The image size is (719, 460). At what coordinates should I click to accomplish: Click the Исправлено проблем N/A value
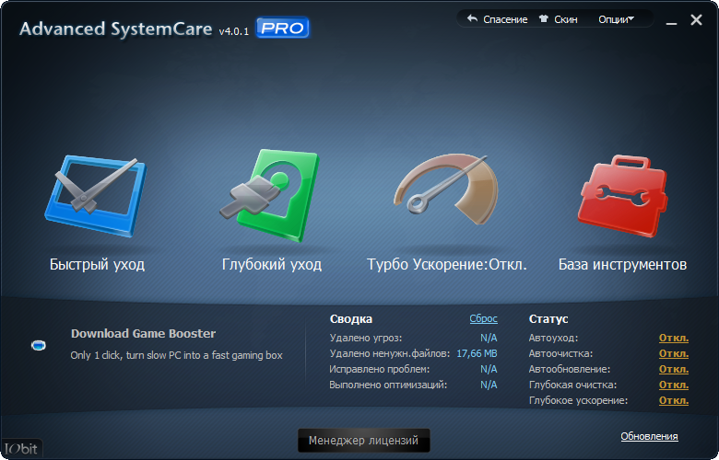tap(489, 369)
